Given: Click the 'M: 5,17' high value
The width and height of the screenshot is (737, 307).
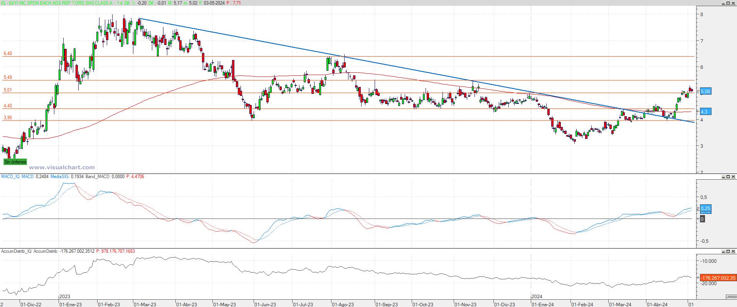Looking at the screenshot, I should [176, 3].
